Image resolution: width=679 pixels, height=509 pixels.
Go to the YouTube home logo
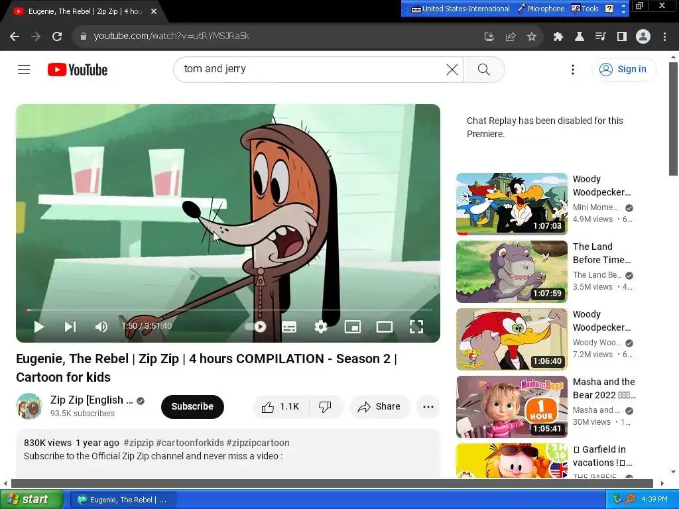[78, 70]
